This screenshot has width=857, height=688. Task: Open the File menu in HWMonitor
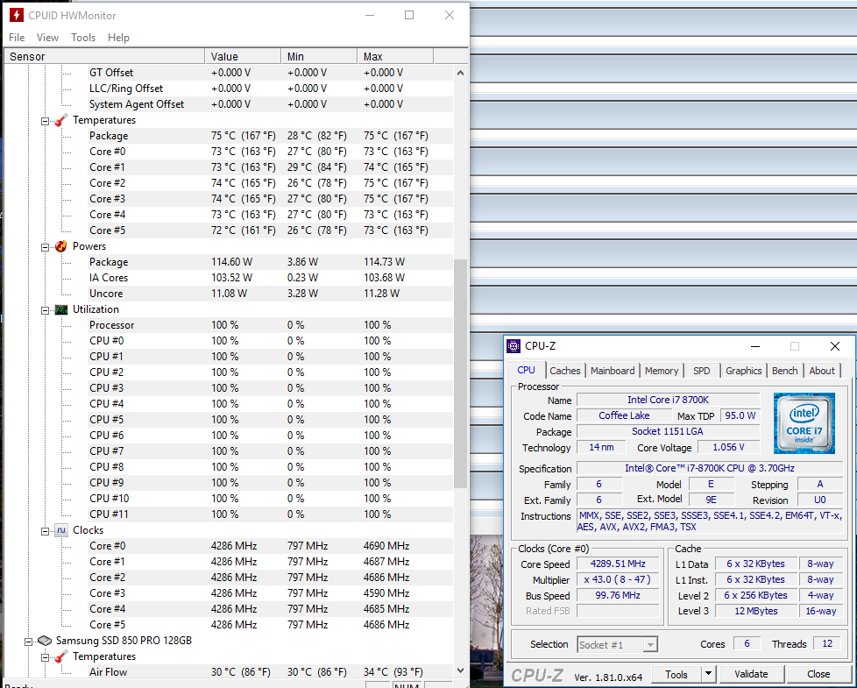[x=17, y=37]
